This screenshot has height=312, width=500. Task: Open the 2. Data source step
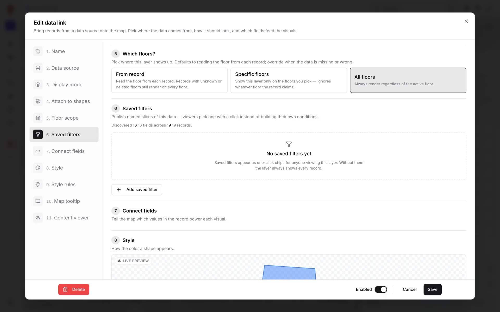coord(64,68)
